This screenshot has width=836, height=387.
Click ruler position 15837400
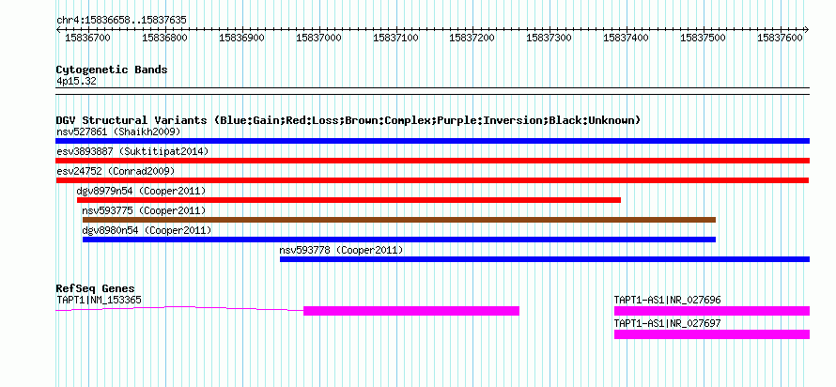point(627,38)
